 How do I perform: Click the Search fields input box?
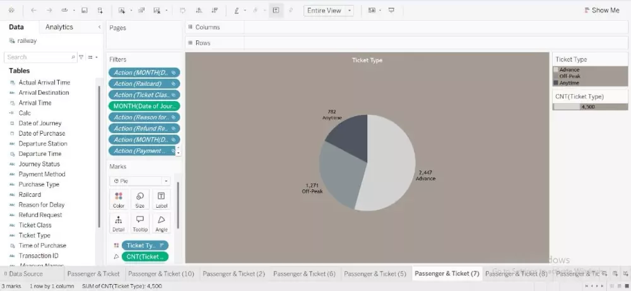point(40,57)
